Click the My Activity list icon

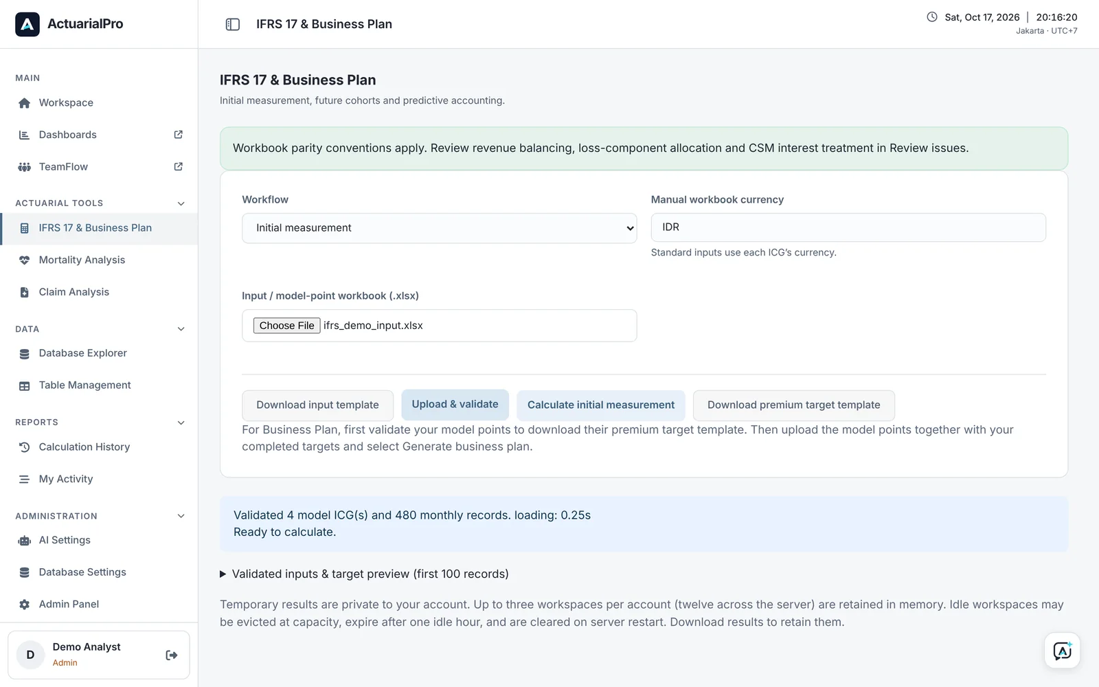[25, 480]
